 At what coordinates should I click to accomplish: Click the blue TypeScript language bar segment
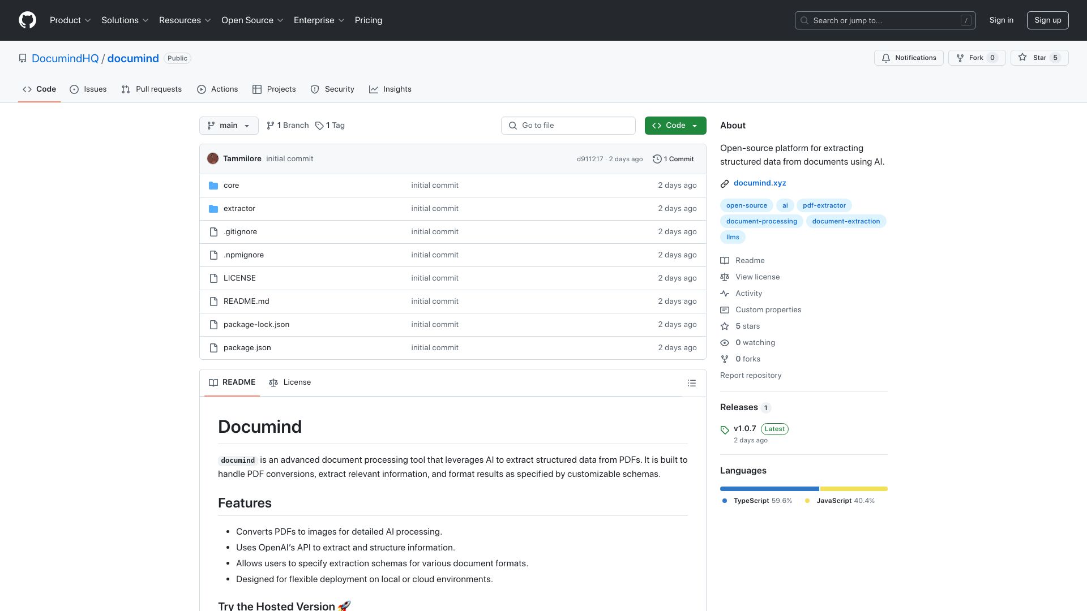tap(769, 489)
